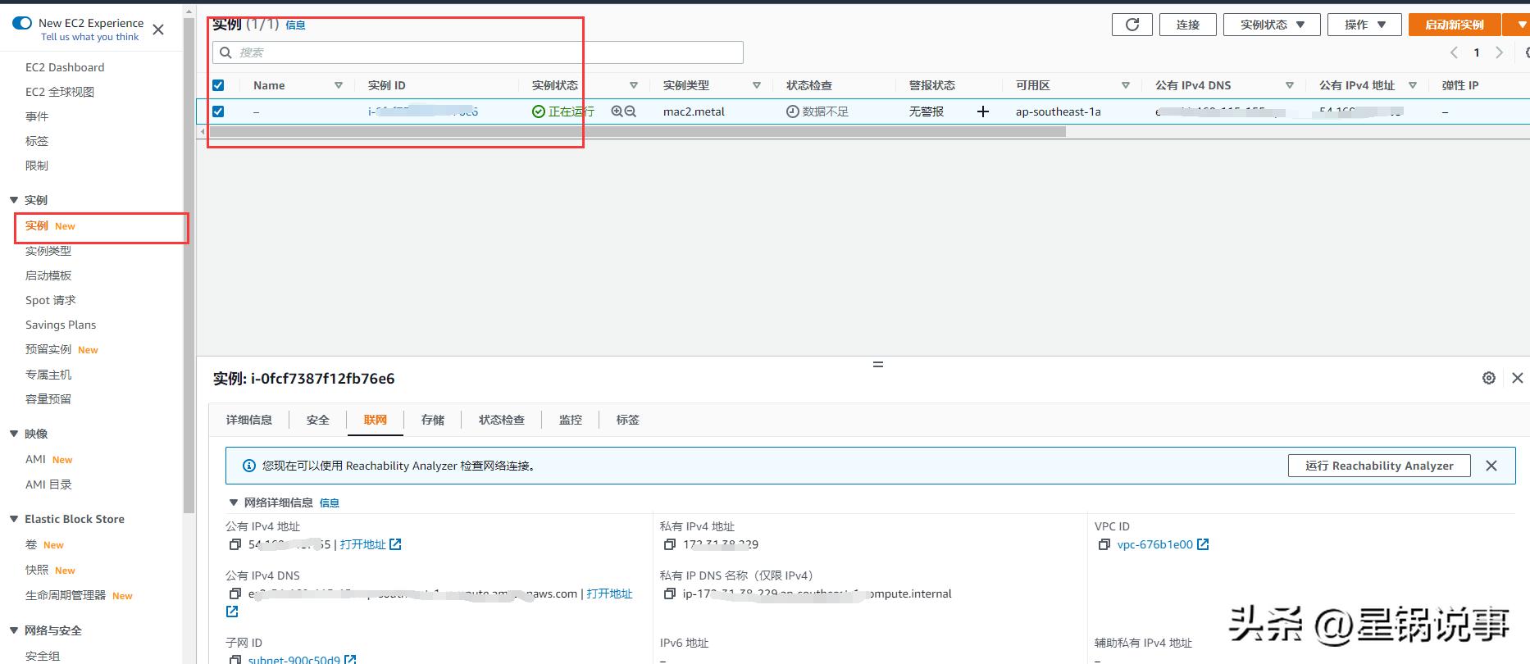Collapse the Elastic Block Store group
1530x664 pixels.
pos(14,519)
